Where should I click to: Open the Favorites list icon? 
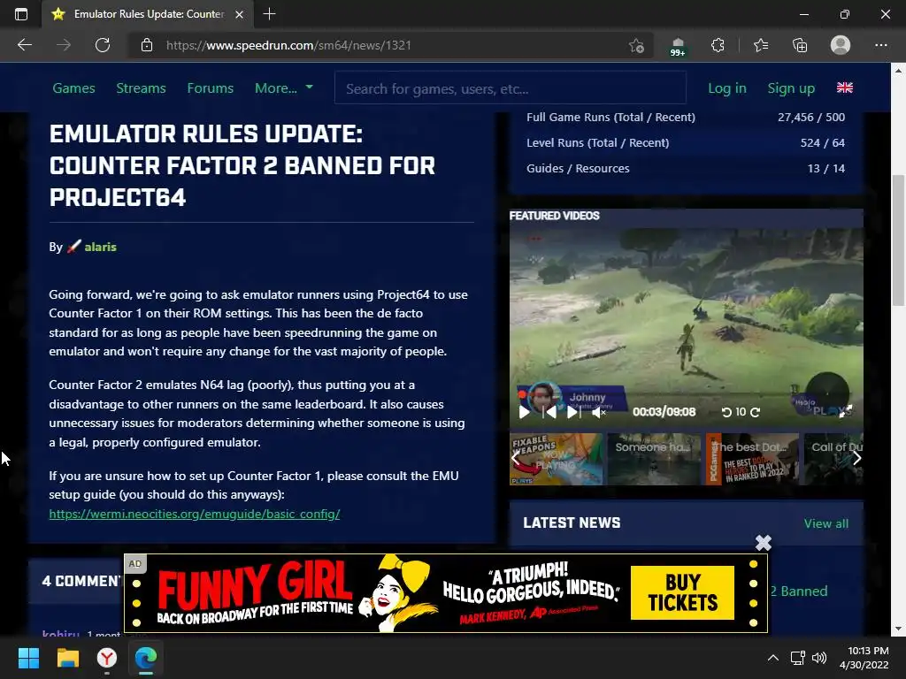(761, 45)
